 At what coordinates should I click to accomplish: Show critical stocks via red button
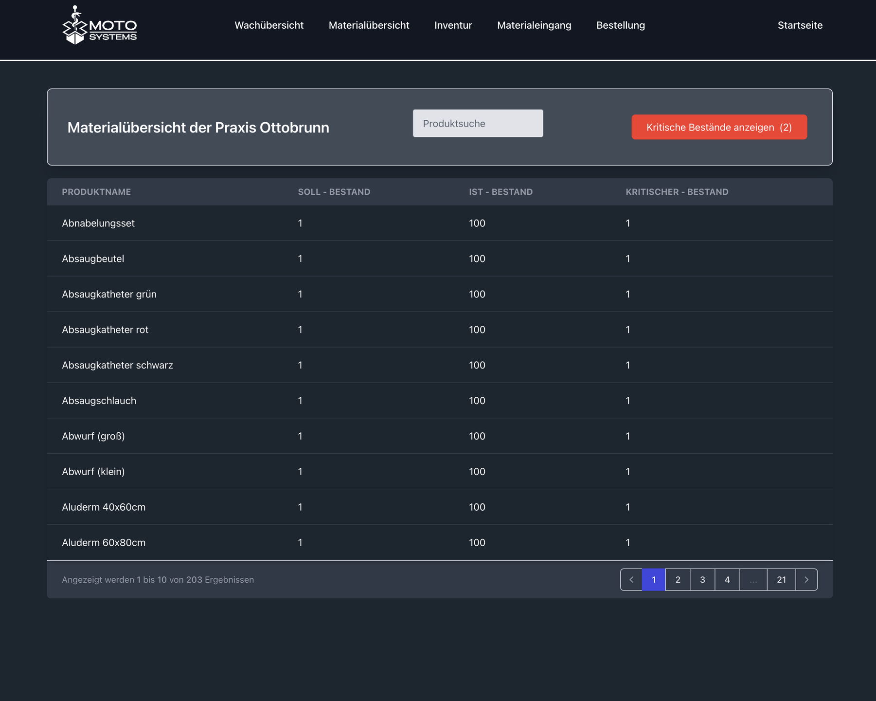coord(719,127)
